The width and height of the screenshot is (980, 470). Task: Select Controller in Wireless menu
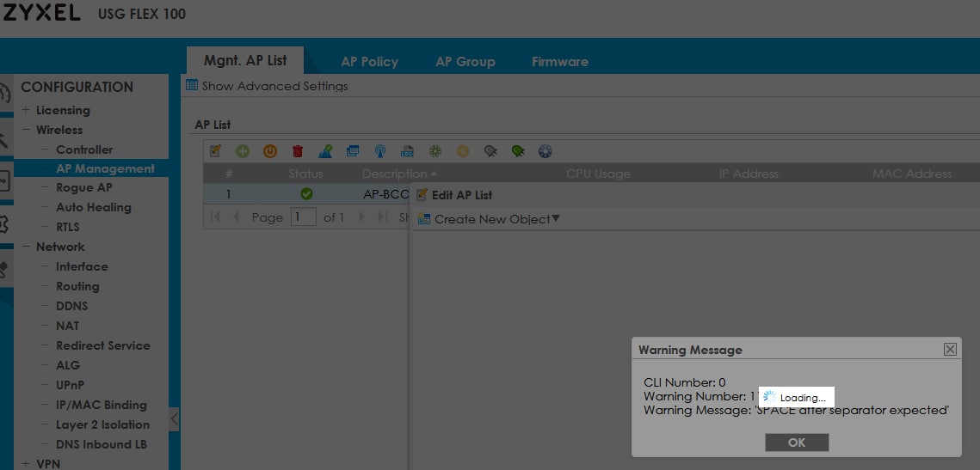click(84, 150)
